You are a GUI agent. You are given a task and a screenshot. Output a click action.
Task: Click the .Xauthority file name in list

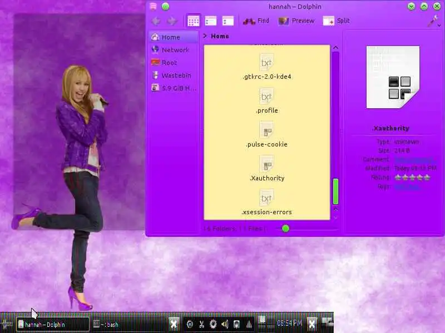click(267, 178)
